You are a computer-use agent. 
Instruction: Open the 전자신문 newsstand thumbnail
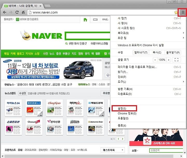(54, 127)
